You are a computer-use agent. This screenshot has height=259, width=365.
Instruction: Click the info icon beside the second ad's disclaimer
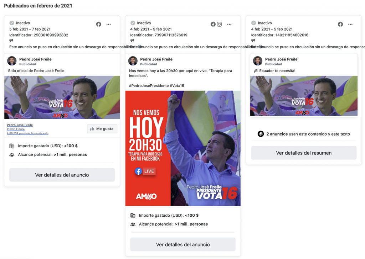140,47
